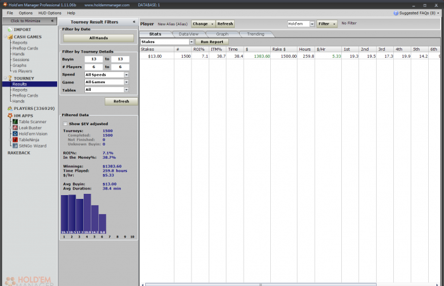Image resolution: width=444 pixels, height=286 pixels.
Task: Toggle Show $EV adjusted checkbox
Action: pos(65,124)
